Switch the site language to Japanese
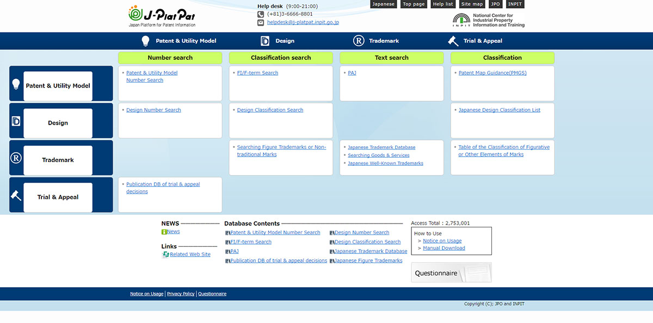653x323 pixels. click(384, 4)
